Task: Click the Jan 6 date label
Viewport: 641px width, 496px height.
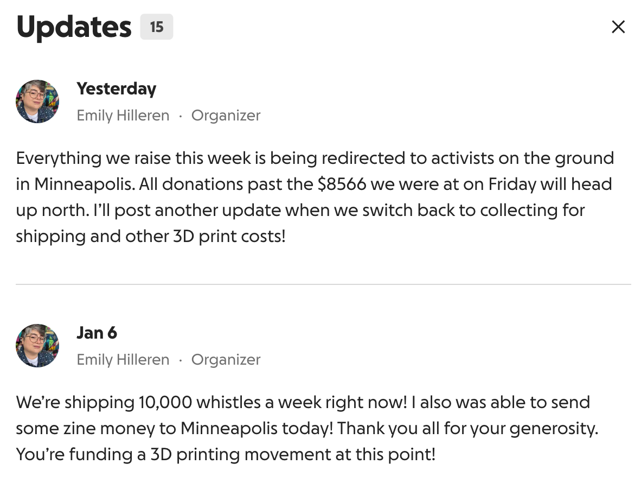Action: (x=97, y=333)
